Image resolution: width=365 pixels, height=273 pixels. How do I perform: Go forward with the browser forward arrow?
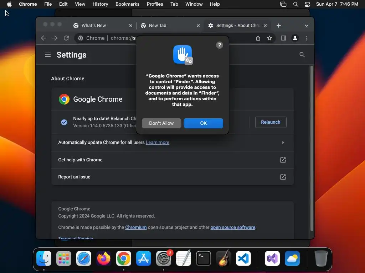tap(55, 38)
